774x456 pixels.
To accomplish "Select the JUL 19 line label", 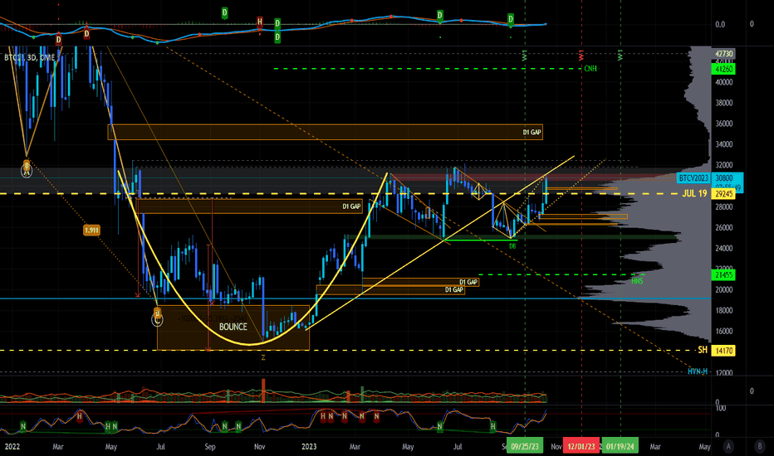I will (x=694, y=193).
